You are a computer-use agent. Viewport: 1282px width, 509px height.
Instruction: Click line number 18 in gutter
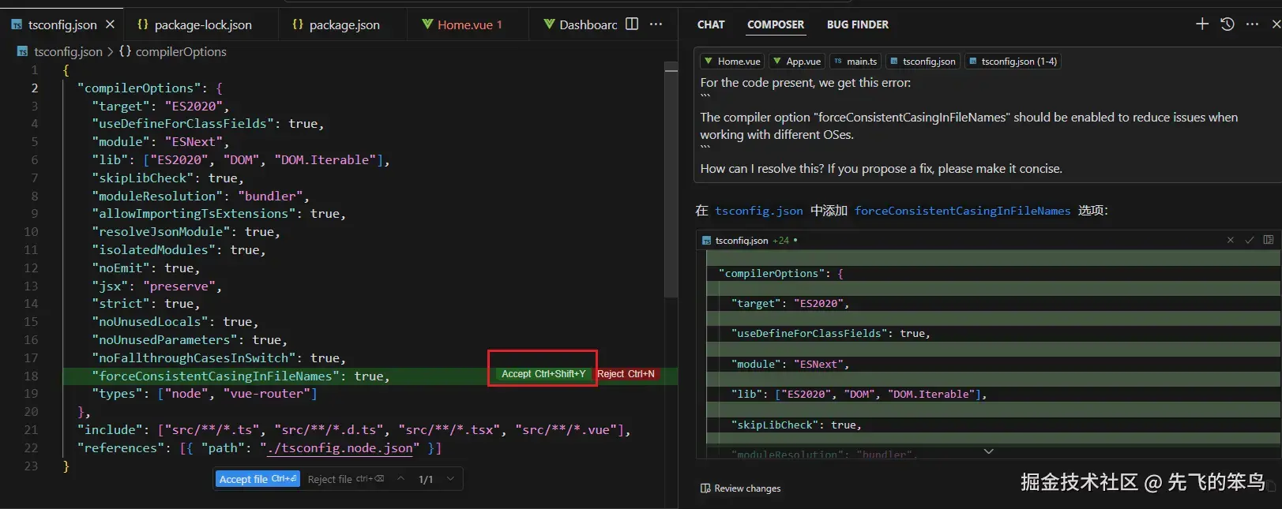tap(31, 376)
